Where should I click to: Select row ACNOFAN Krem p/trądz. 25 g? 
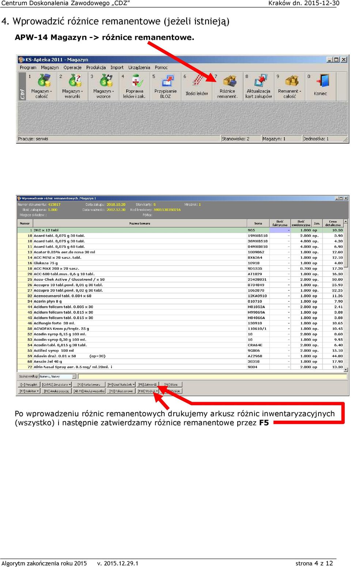point(181,329)
